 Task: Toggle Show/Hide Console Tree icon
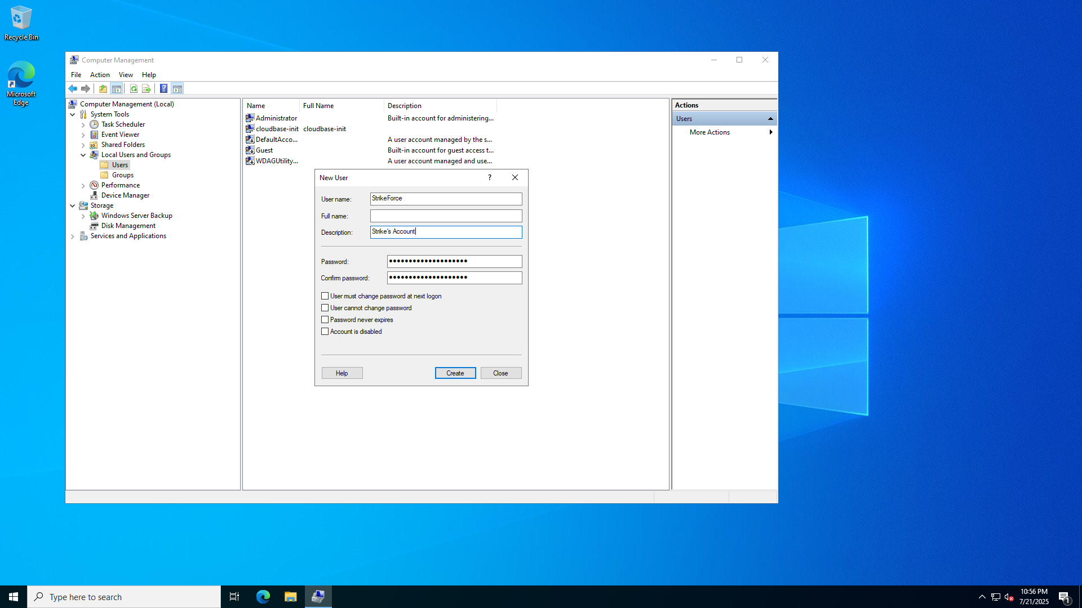117,88
